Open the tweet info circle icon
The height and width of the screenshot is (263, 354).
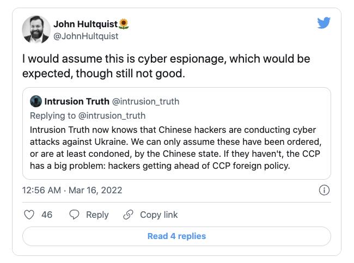point(324,190)
